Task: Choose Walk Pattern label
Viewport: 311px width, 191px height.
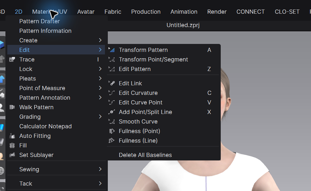Action: (x=36, y=107)
